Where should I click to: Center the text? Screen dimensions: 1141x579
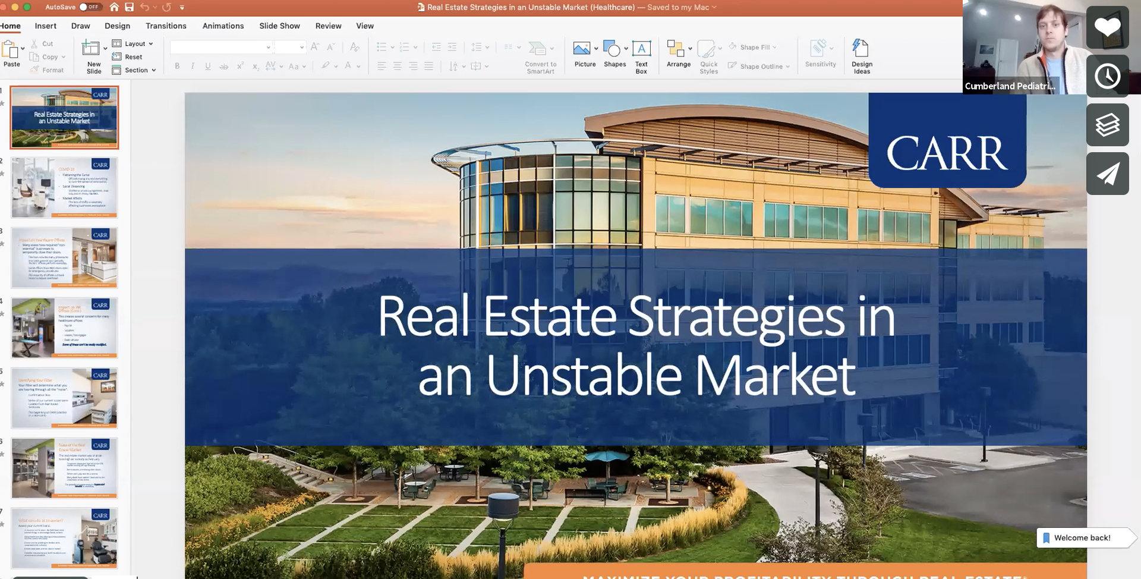coord(397,66)
